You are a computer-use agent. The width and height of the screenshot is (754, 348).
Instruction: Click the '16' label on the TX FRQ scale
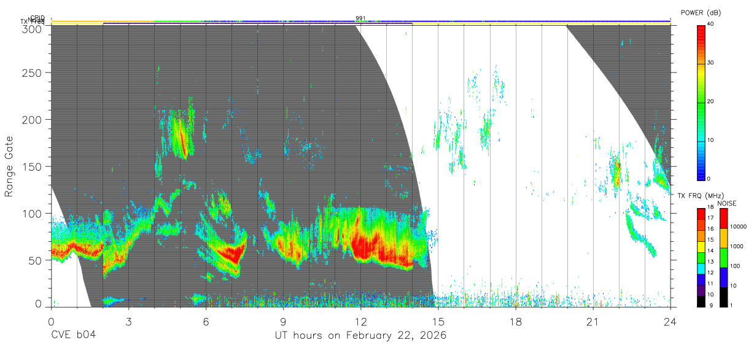click(710, 229)
